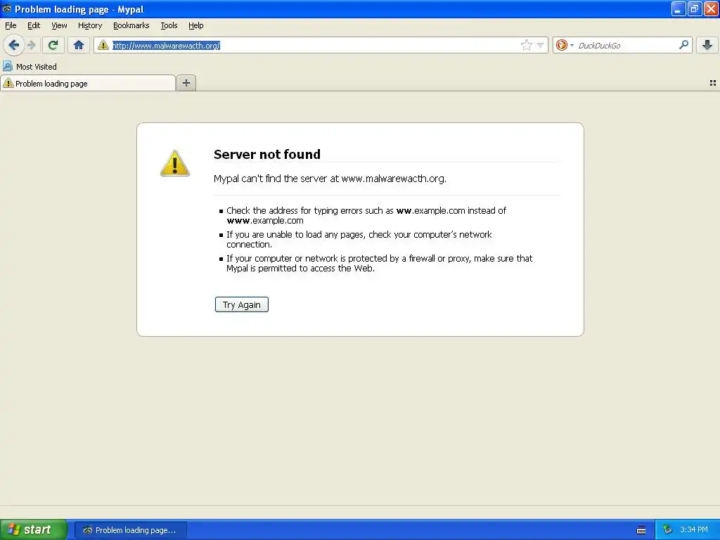The height and width of the screenshot is (540, 720).
Task: Open the Most Visited bookmarks folder
Action: coord(30,67)
